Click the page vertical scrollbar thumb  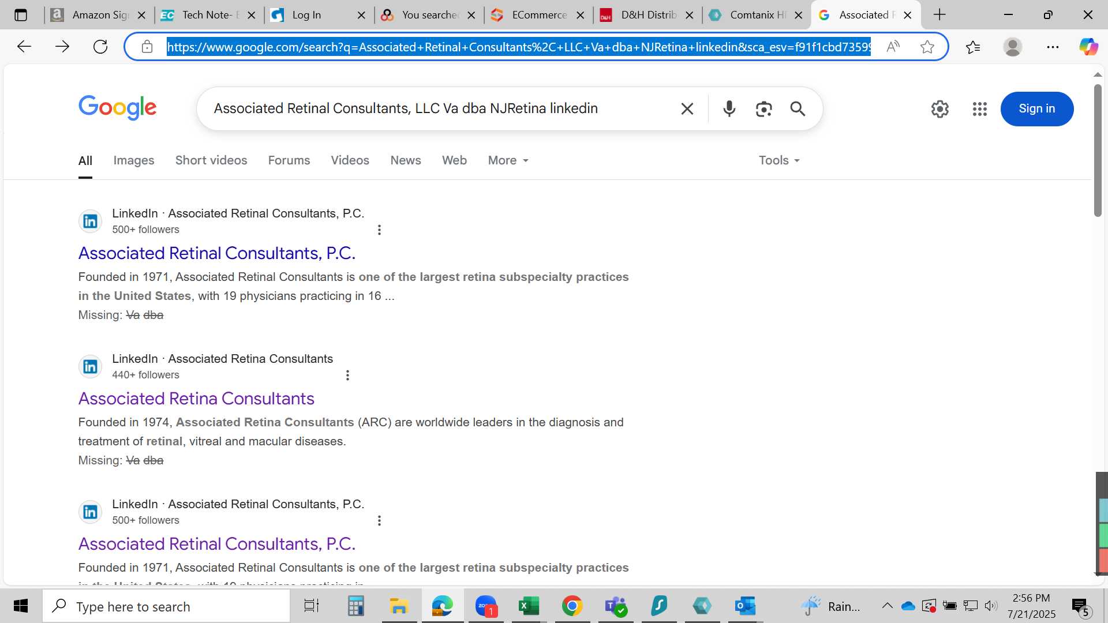click(x=1098, y=151)
